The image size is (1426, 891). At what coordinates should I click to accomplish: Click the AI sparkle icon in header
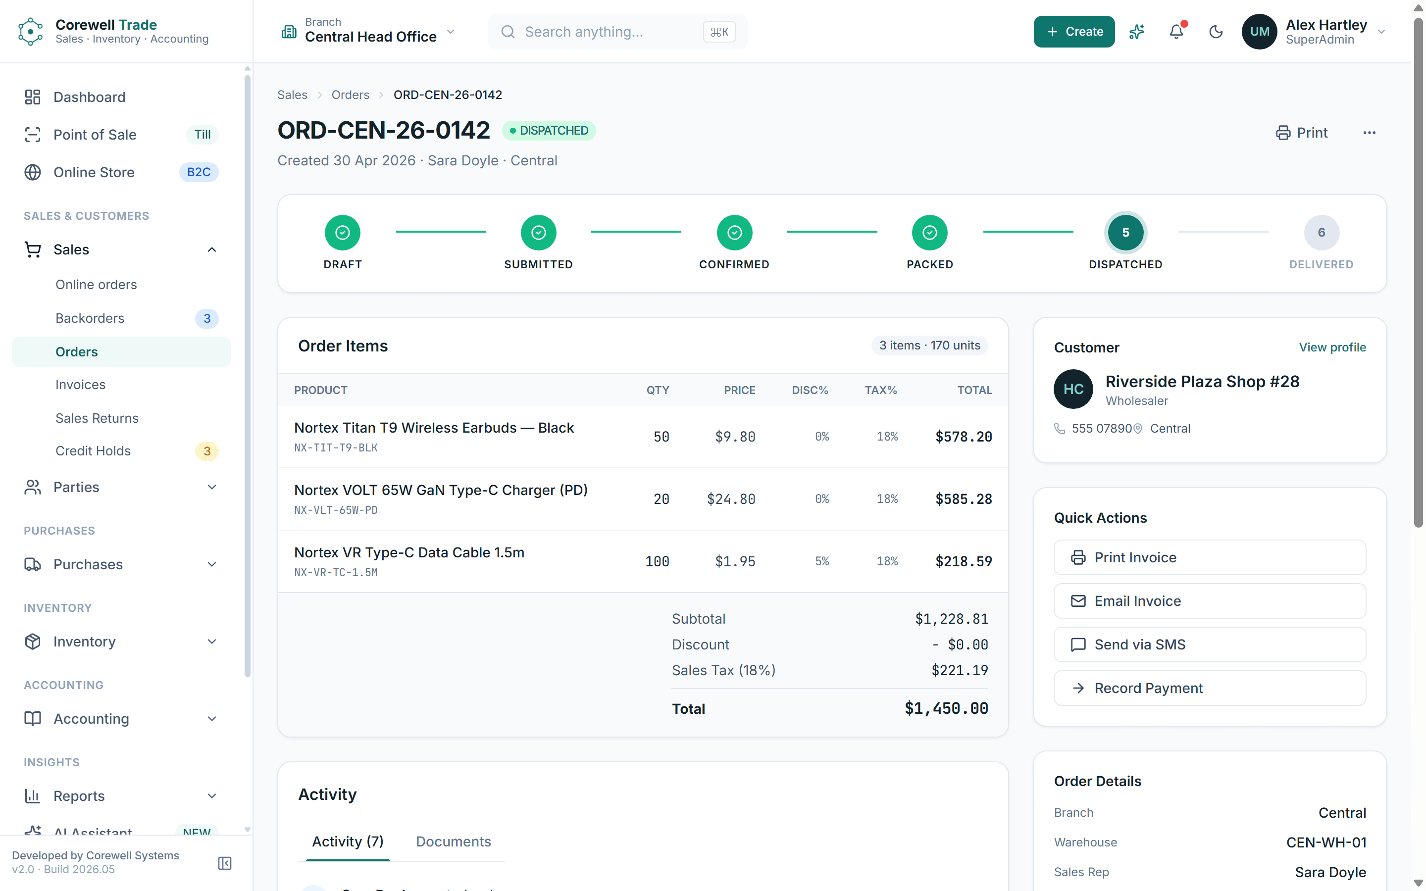[x=1137, y=32]
